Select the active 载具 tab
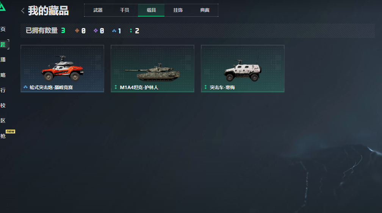The width and height of the screenshot is (382, 213). tap(151, 10)
